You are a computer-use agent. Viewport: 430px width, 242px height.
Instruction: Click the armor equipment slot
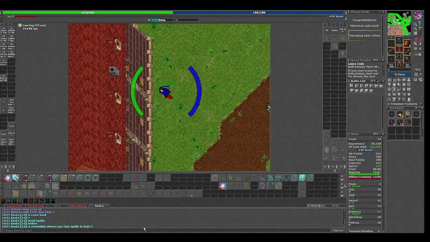[399, 48]
